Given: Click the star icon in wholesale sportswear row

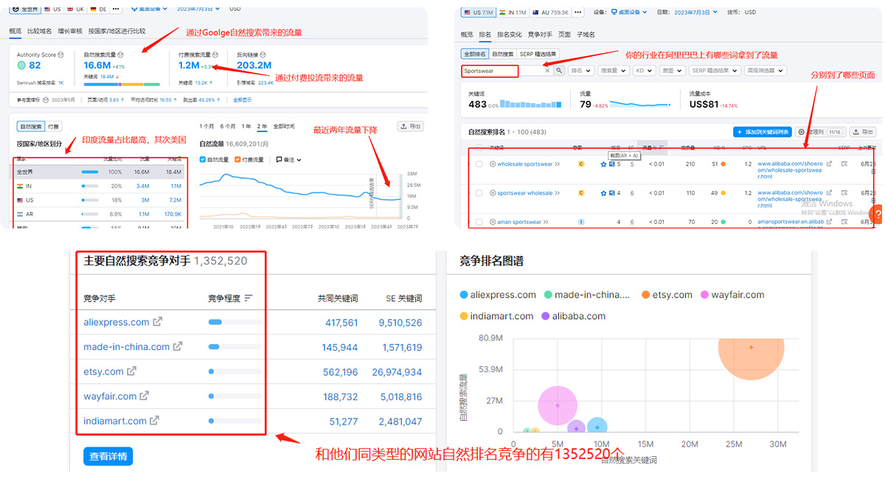Looking at the screenshot, I should coord(603,164).
